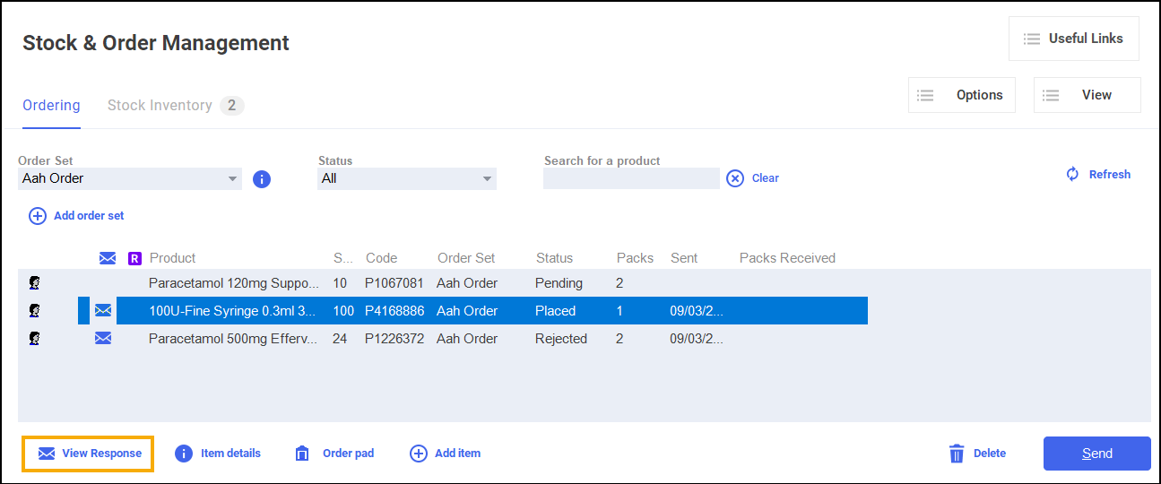Expand the Status filter dropdown

tap(487, 178)
